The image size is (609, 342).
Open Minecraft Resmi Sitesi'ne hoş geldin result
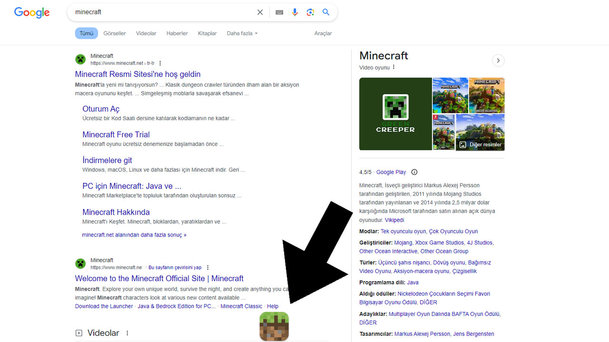138,74
